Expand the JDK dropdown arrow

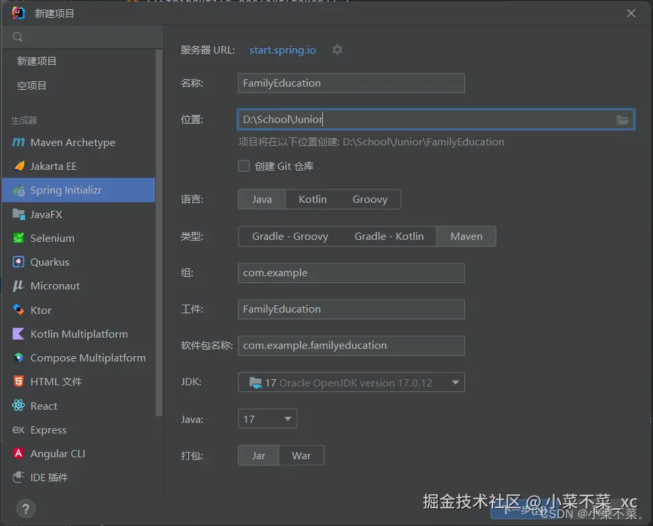pos(455,382)
